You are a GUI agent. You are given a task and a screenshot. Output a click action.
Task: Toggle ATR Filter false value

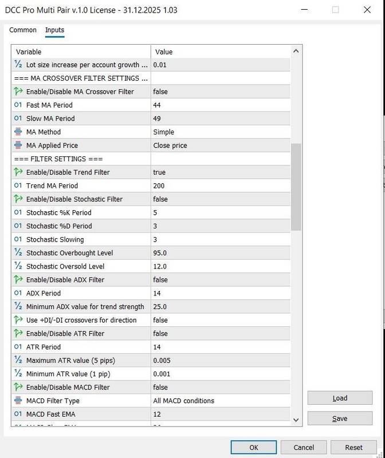[221, 333]
